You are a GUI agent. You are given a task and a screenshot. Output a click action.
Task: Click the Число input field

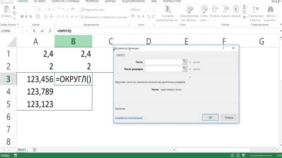click(x=164, y=62)
